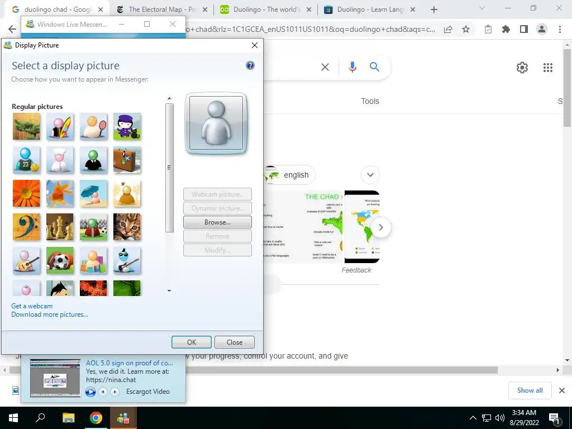The height and width of the screenshot is (429, 572).
Task: Open taskbar search
Action: point(40,418)
